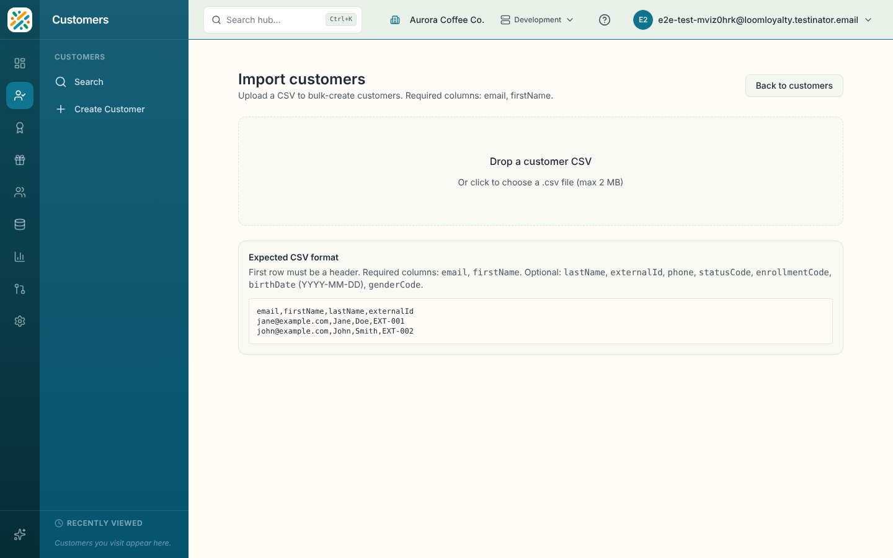Click the Expected CSV format title

[293, 257]
